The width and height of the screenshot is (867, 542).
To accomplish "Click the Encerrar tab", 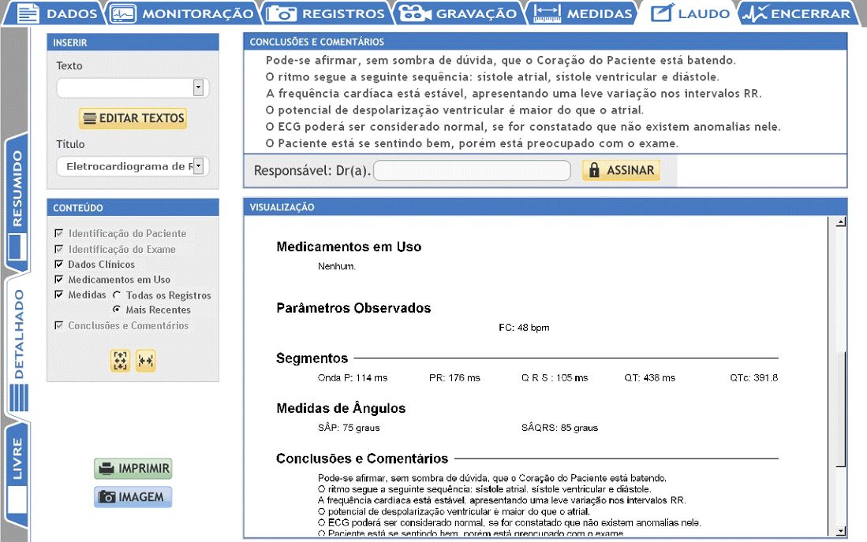I will (x=801, y=13).
